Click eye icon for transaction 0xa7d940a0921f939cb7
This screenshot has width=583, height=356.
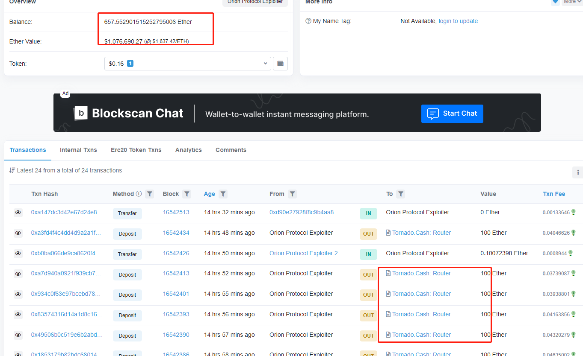click(x=18, y=274)
